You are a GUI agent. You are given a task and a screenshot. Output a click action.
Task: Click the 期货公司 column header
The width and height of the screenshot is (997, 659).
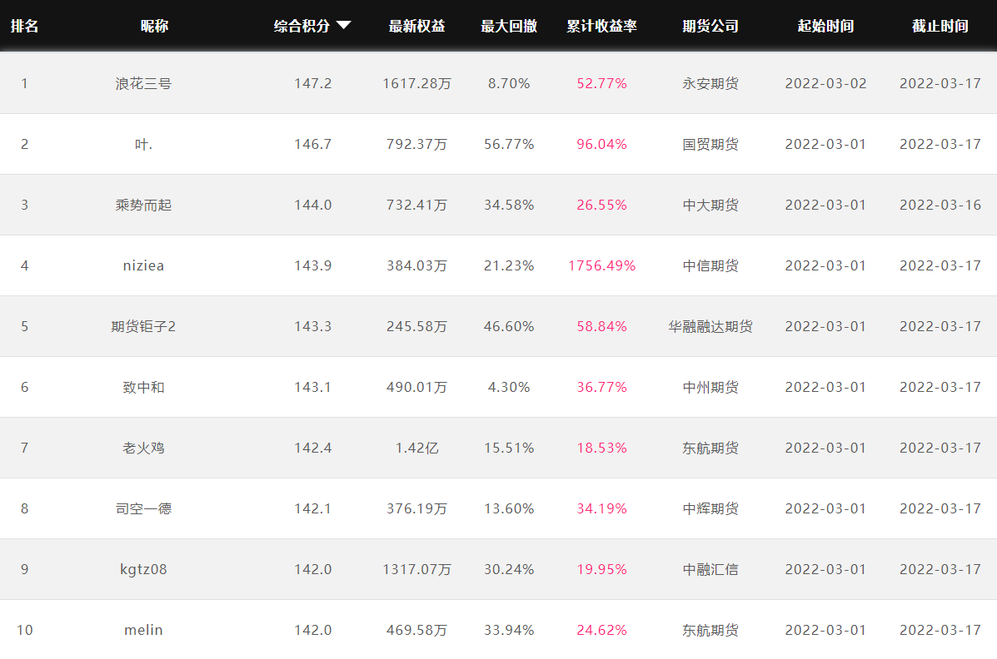pos(710,26)
